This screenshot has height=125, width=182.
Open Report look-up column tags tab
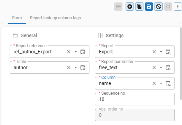[55, 18]
